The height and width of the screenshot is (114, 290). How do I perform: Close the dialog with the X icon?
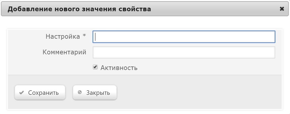282,9
